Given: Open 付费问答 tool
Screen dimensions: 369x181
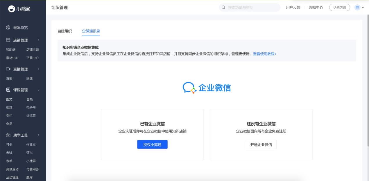Looking at the screenshot, I should [x=33, y=169].
